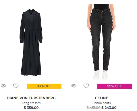
Task: Open quick view eye for Celine denim pants
Action: [x=74, y=86]
